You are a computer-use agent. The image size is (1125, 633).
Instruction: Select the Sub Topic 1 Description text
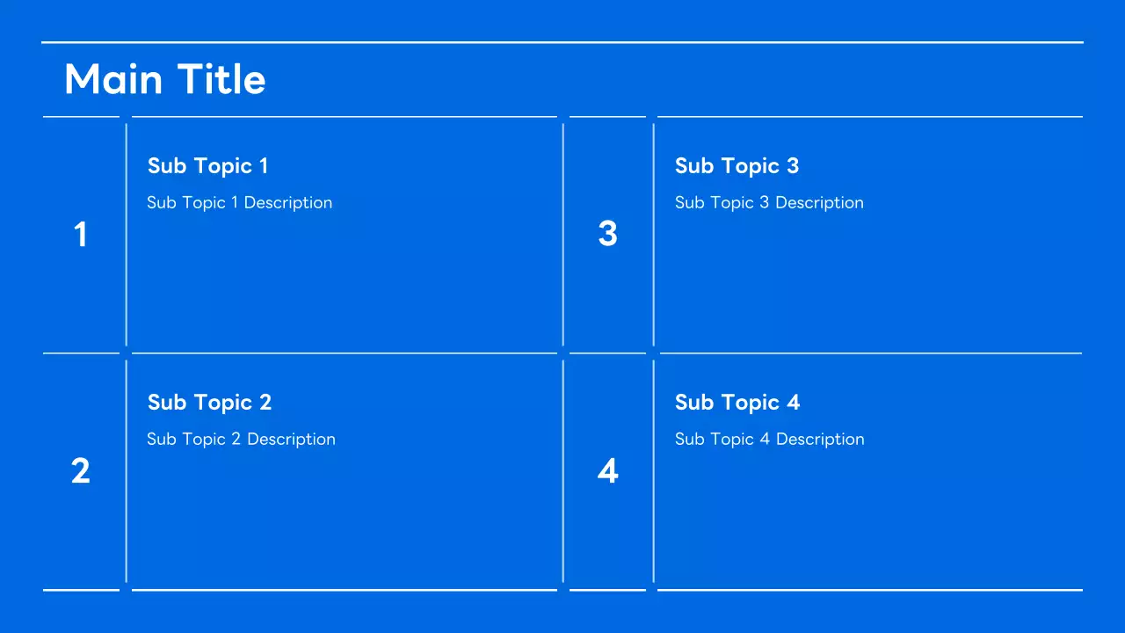click(239, 203)
